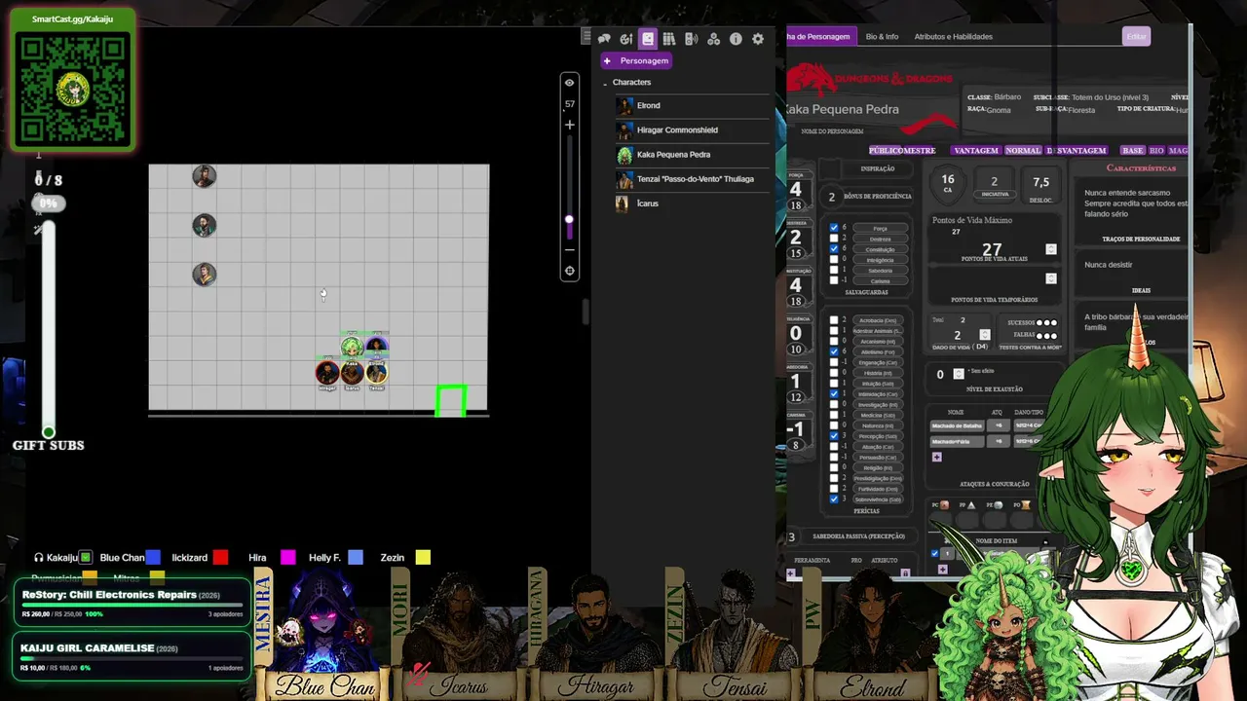This screenshot has width=1247, height=701.
Task: Open the Chat tab icon in sidebar
Action: click(x=604, y=39)
